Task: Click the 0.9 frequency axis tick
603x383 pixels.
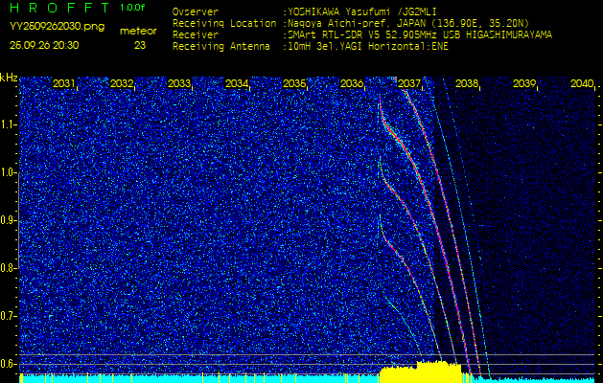Action: 9,220
